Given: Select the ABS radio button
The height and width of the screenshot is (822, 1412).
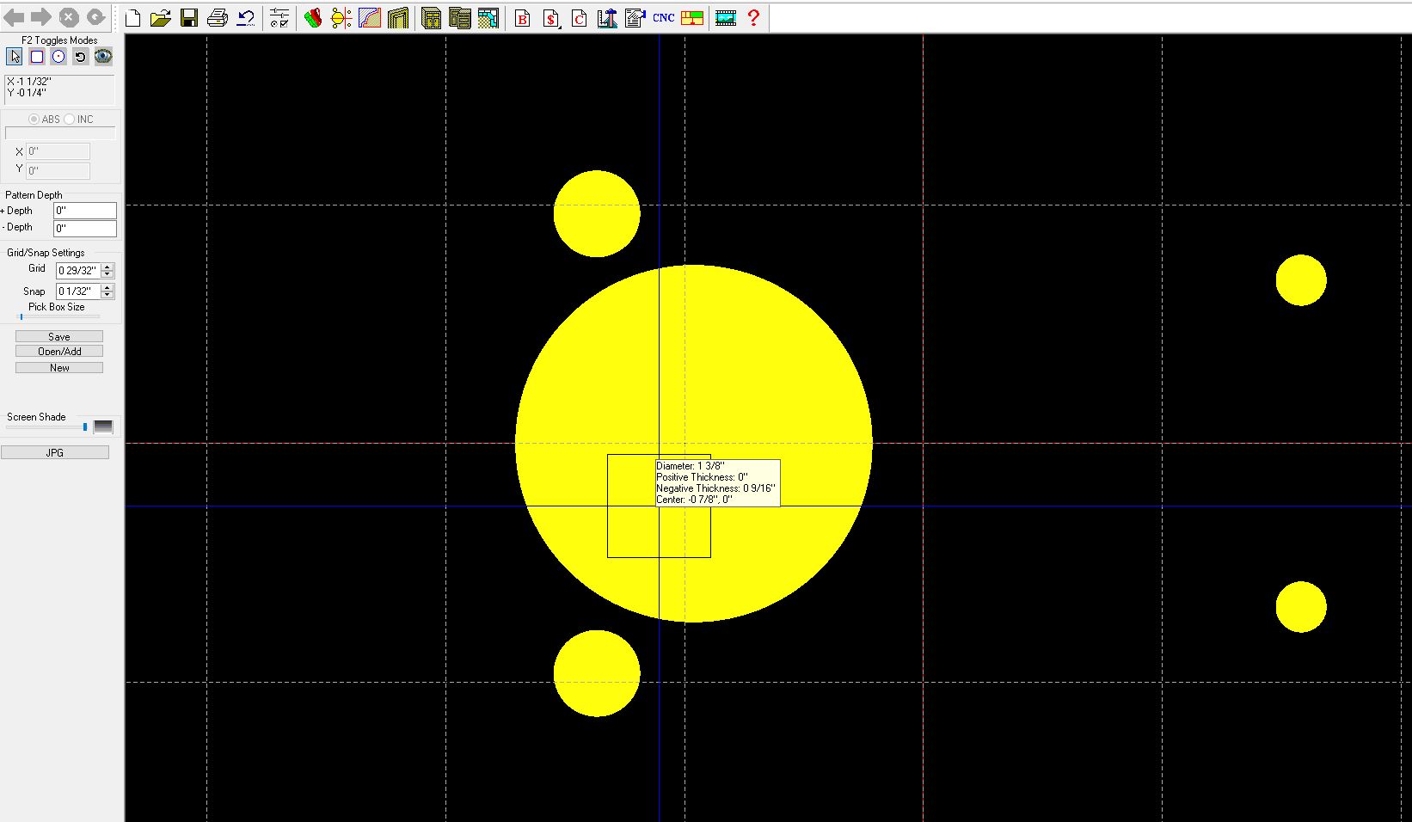Looking at the screenshot, I should (34, 120).
